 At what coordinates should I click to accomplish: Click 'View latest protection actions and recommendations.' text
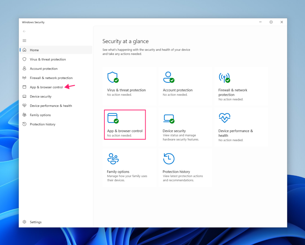(x=183, y=178)
